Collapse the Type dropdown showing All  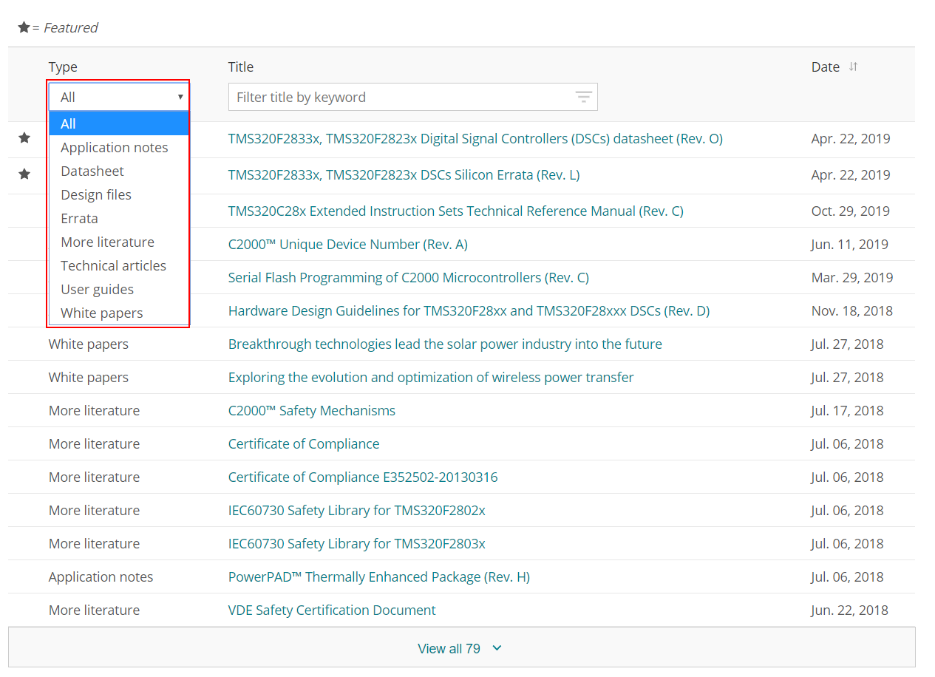[x=118, y=97]
